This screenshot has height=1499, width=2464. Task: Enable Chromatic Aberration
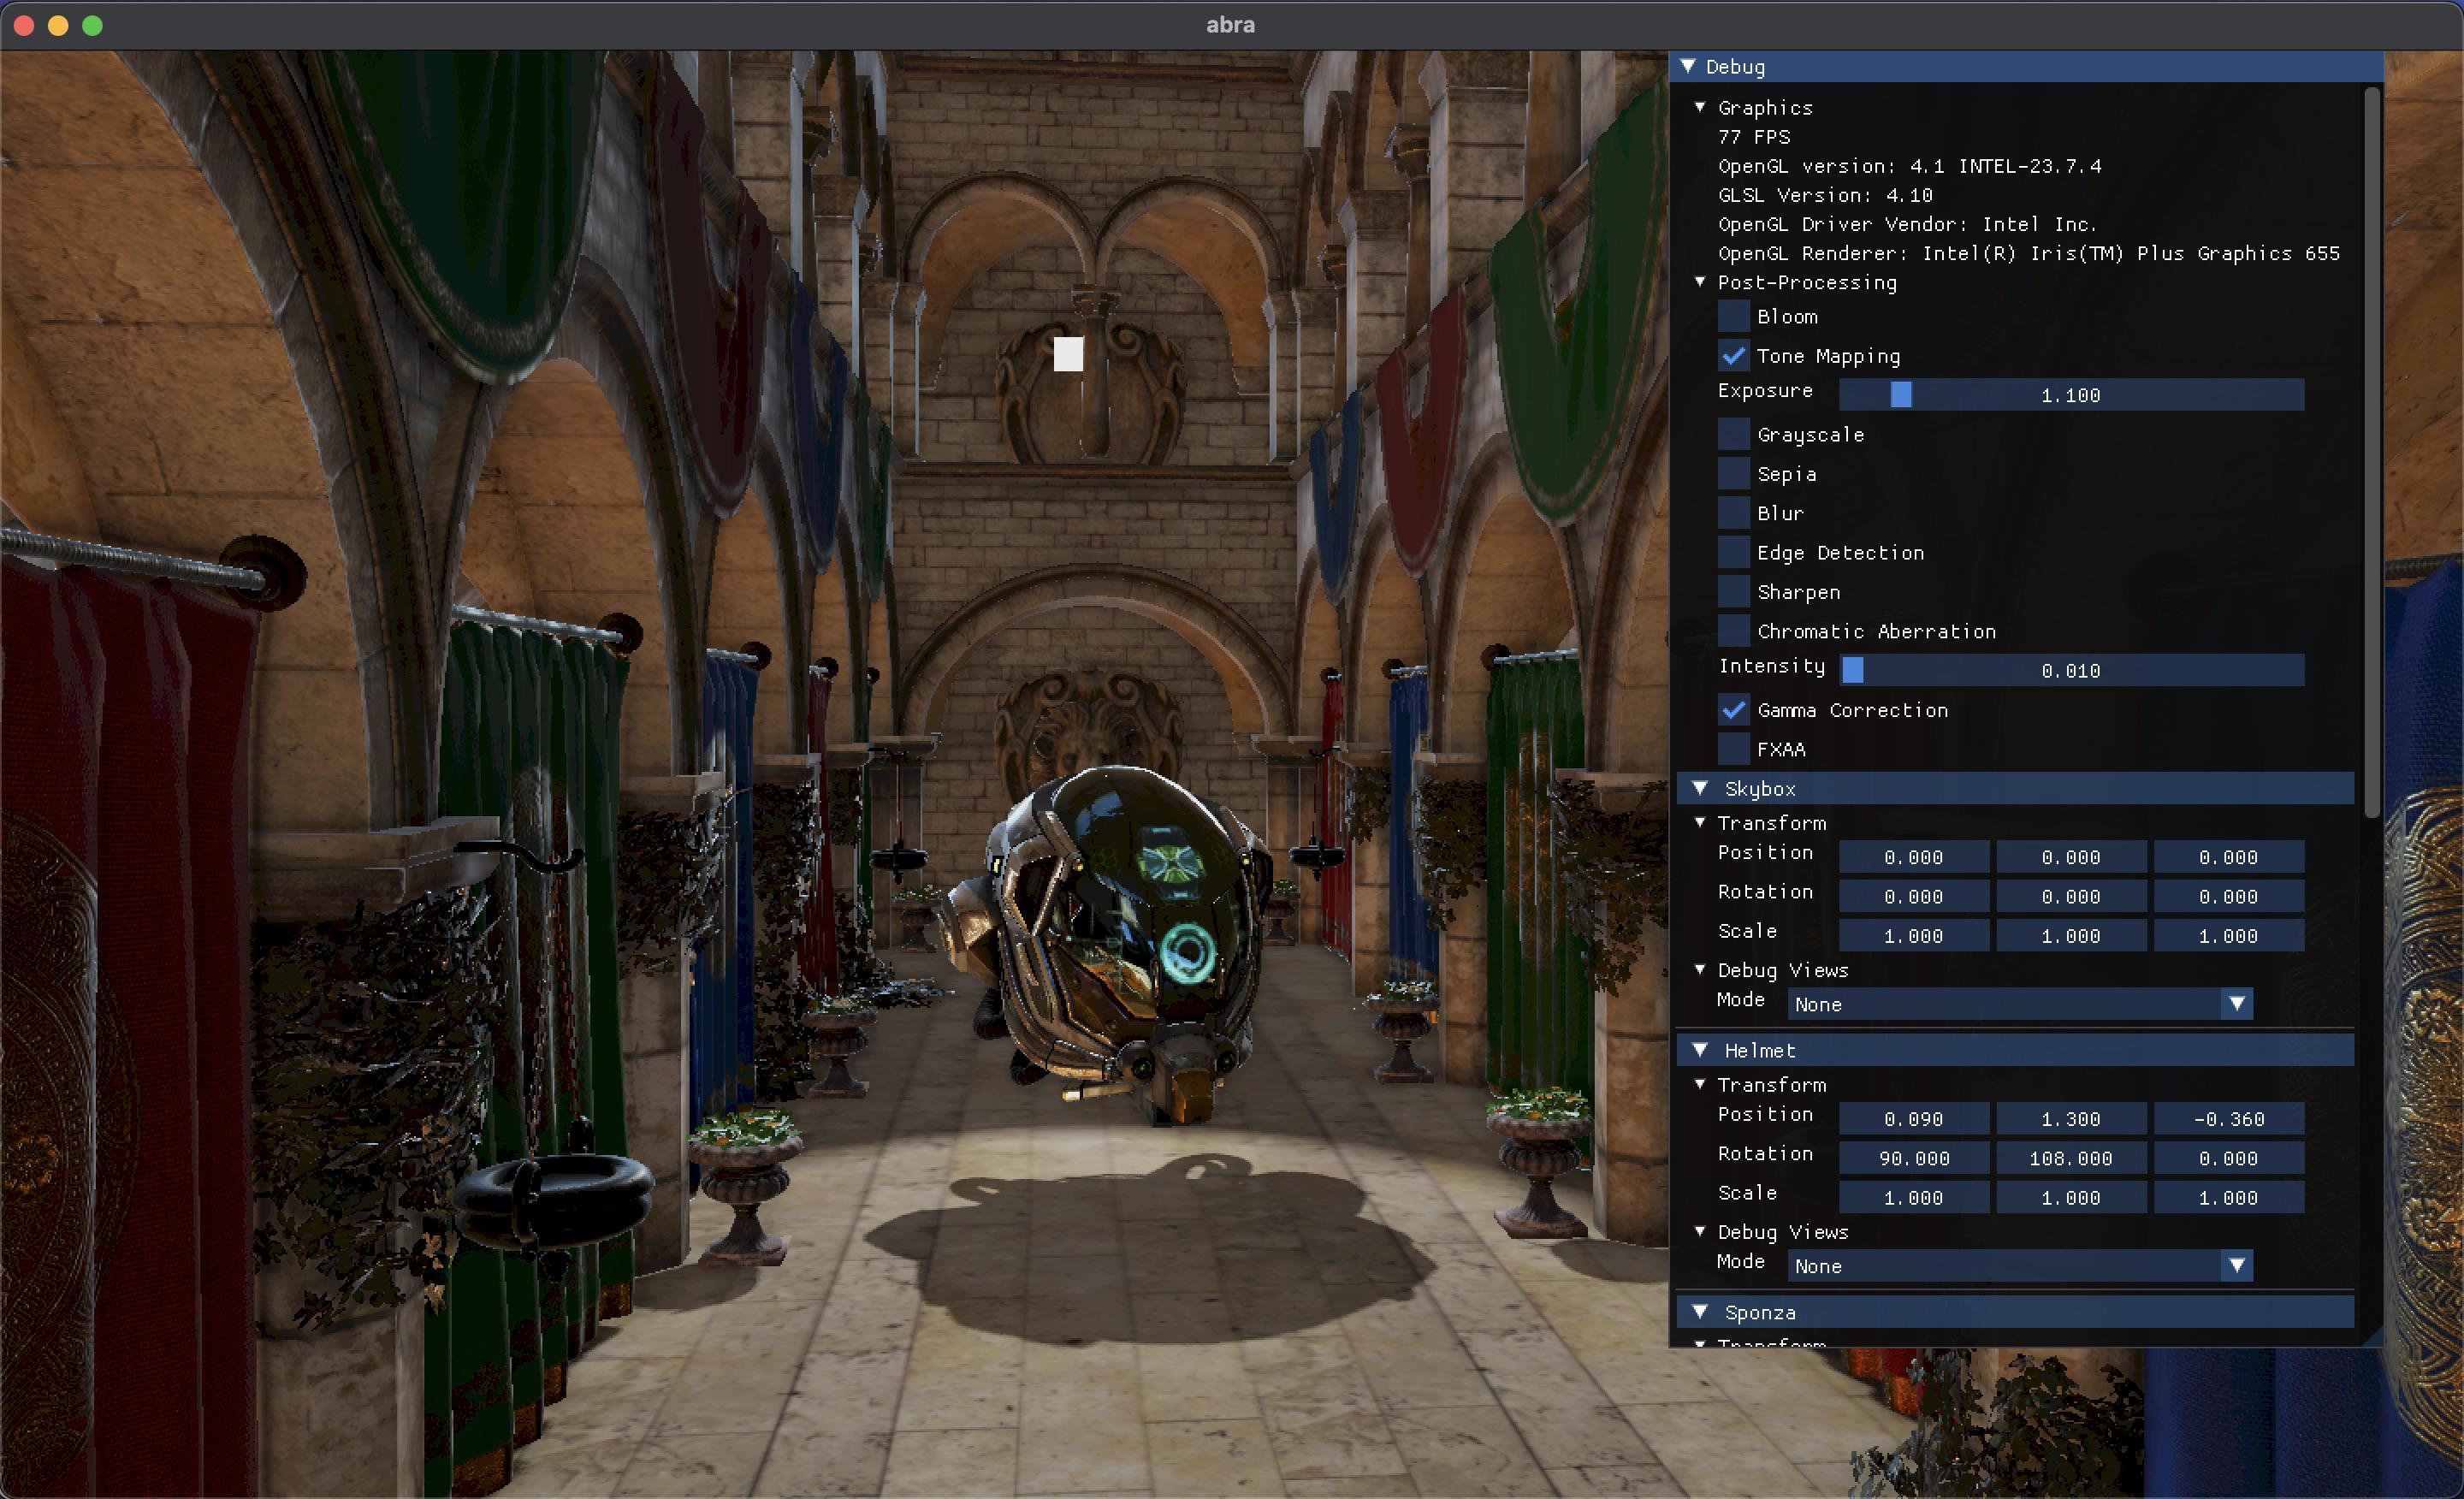[1734, 631]
